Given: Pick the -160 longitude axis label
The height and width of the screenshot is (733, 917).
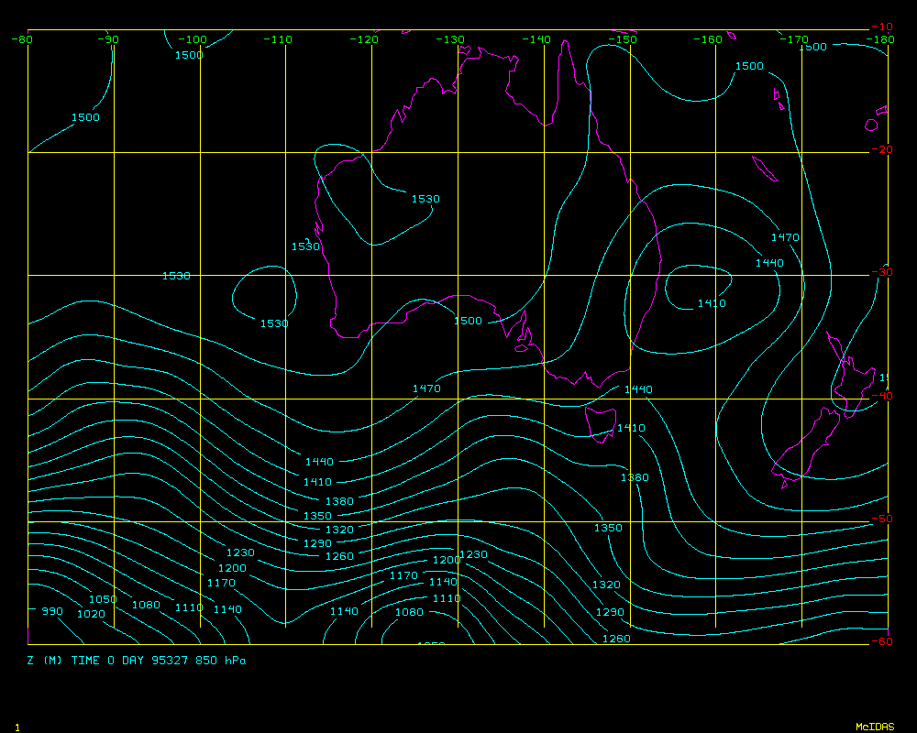Looking at the screenshot, I should point(708,39).
